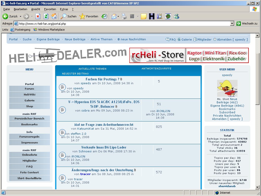Click topic icon for Änderungen/bugs thread
The height and width of the screenshot is (196, 261).
[62, 178]
